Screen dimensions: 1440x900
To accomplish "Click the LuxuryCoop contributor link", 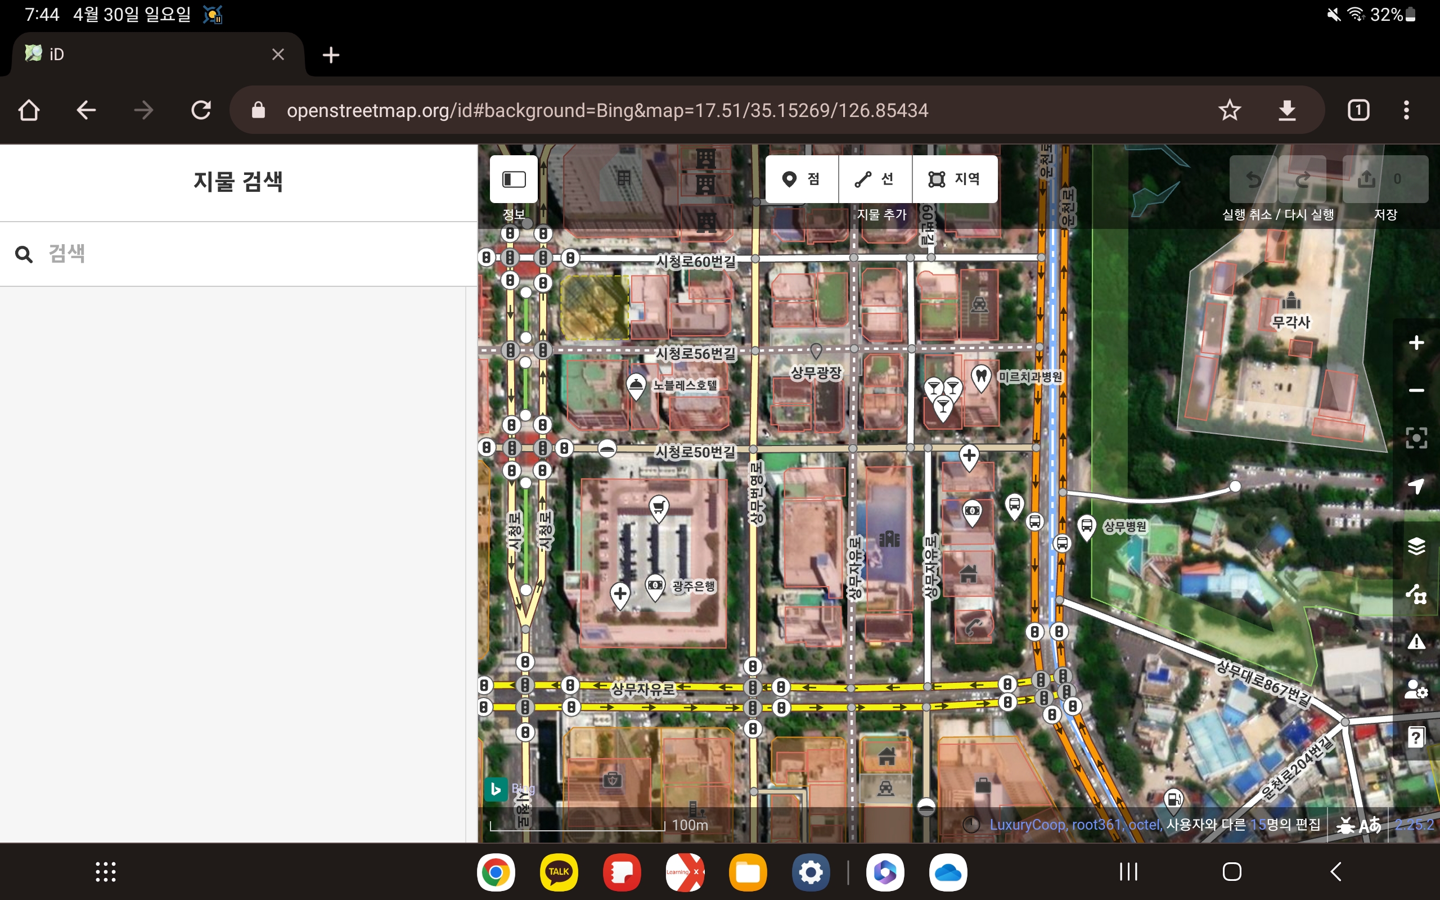I will [1027, 825].
